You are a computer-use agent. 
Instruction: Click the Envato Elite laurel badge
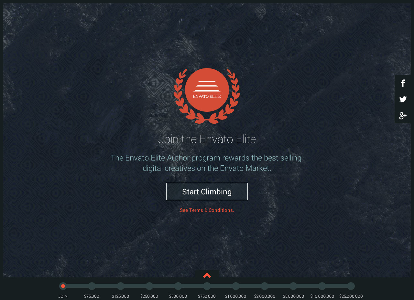tap(207, 96)
